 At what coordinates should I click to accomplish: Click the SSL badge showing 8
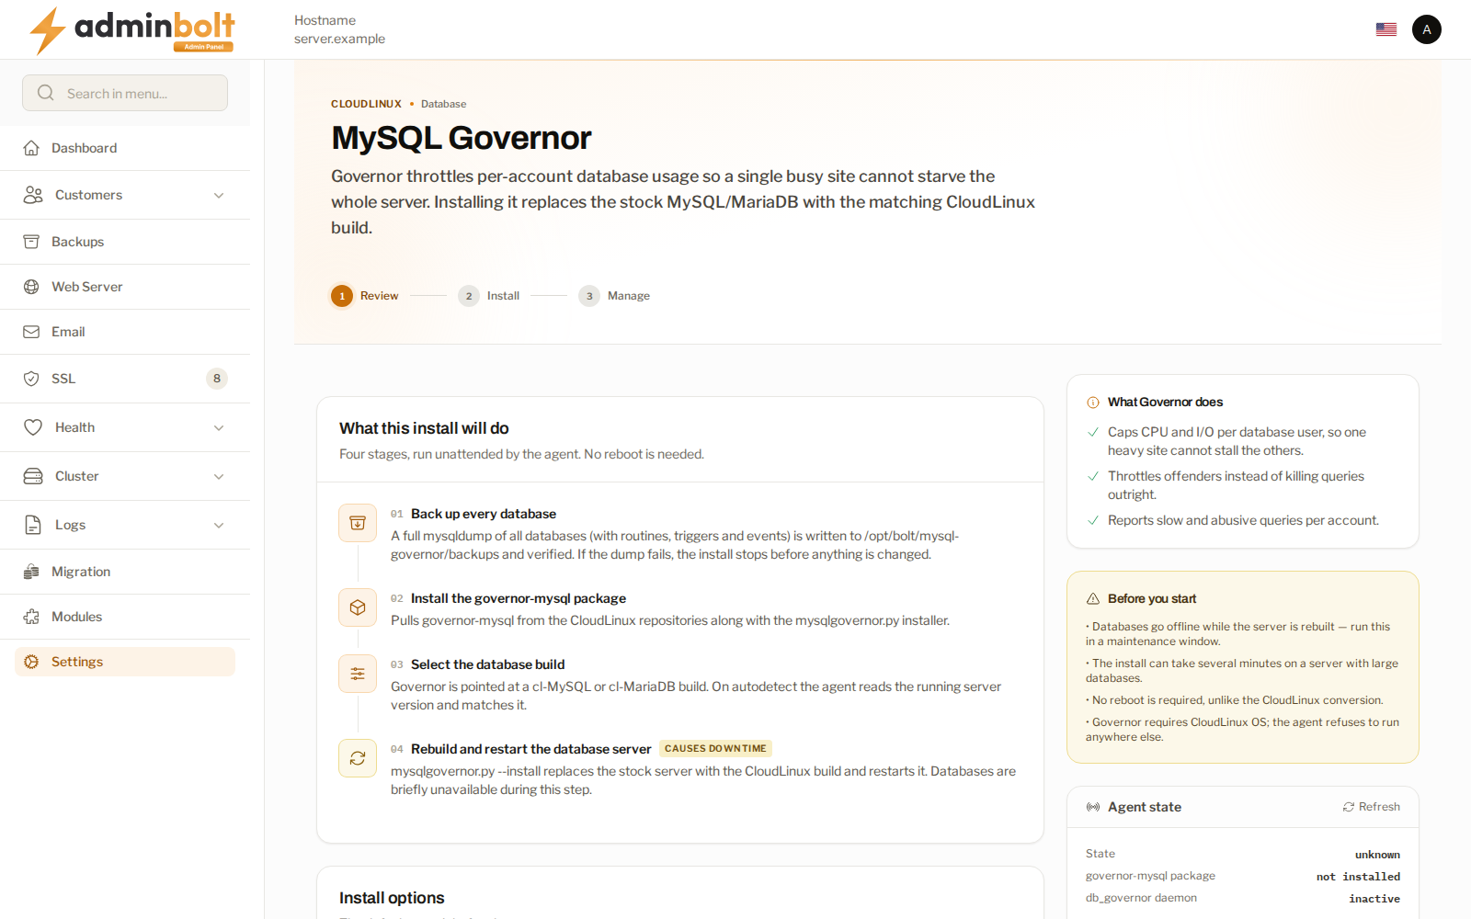pyautogui.click(x=217, y=379)
